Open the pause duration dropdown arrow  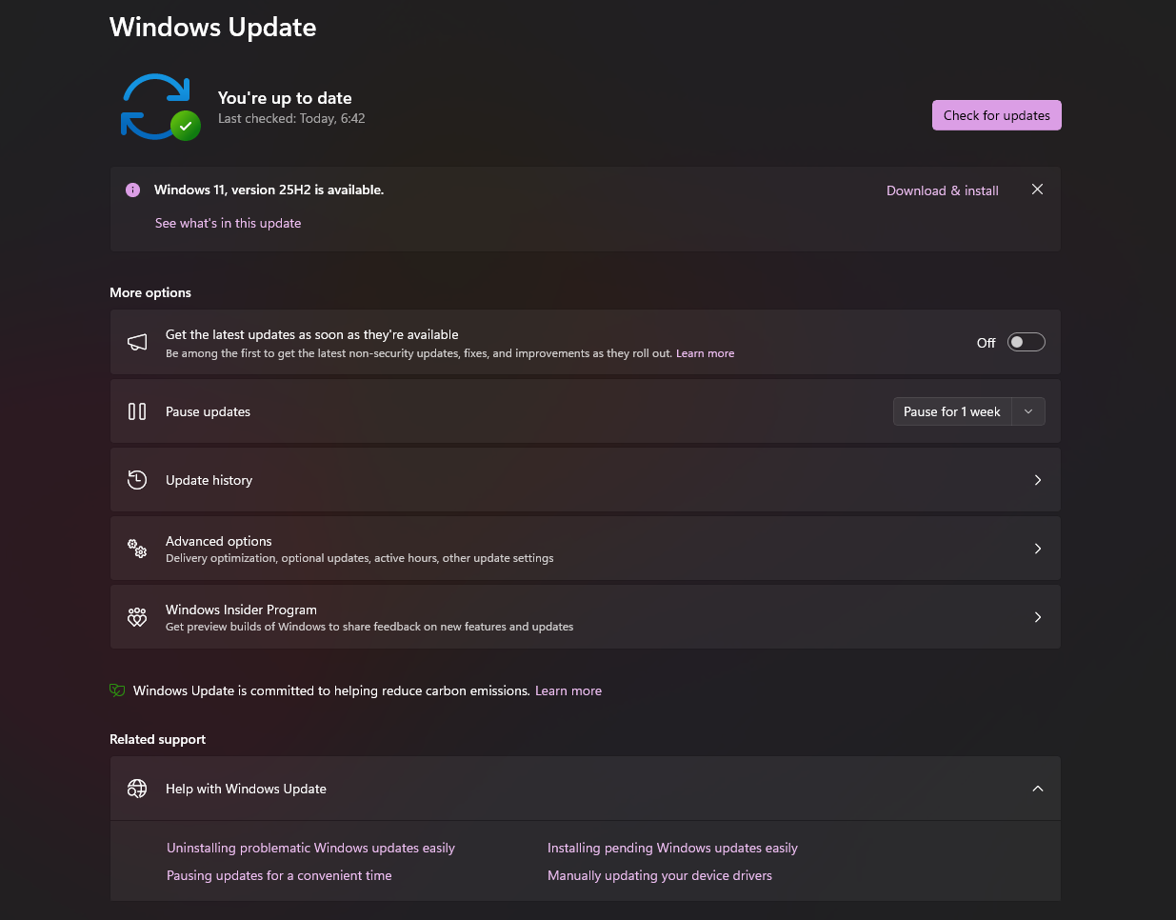point(1028,411)
